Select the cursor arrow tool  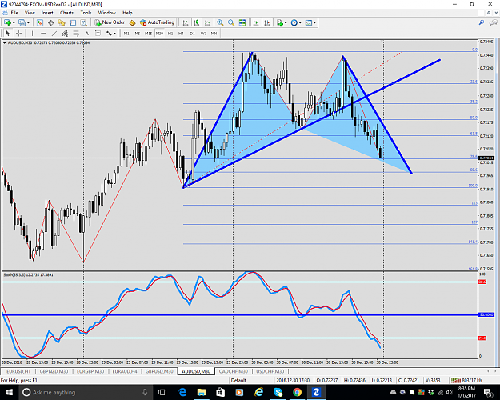click(8, 33)
